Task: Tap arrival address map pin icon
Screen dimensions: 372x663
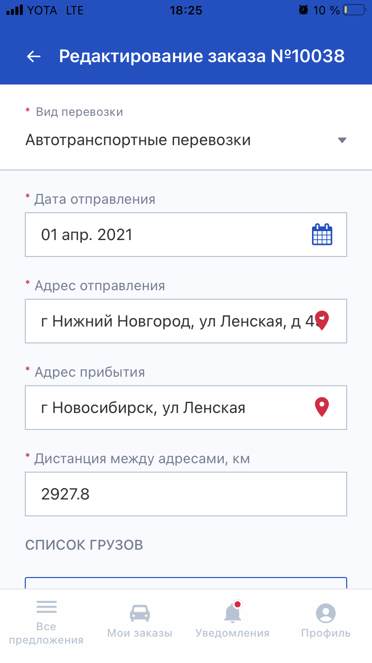Action: (322, 408)
